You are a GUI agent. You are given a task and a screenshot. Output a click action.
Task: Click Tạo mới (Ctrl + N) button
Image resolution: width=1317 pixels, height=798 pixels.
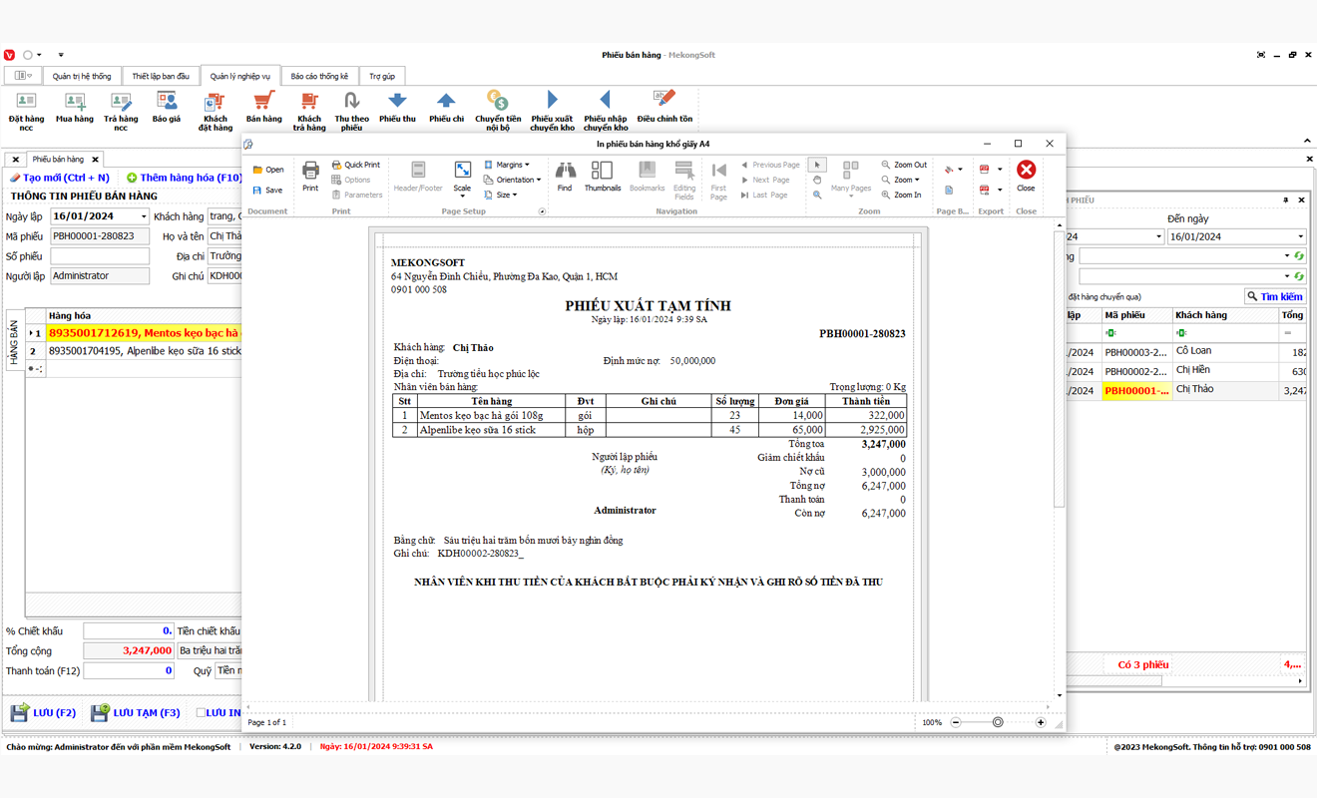point(60,178)
